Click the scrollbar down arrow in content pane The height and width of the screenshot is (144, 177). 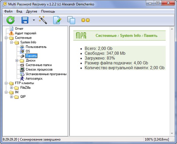tap(172, 134)
